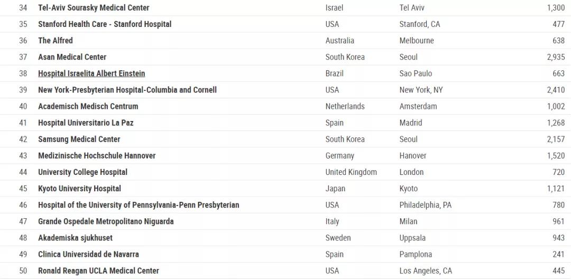The image size is (571, 279).
Task: Select Hospital of the University of Pennsylvania-Penn Presbyterian
Action: pos(139,205)
